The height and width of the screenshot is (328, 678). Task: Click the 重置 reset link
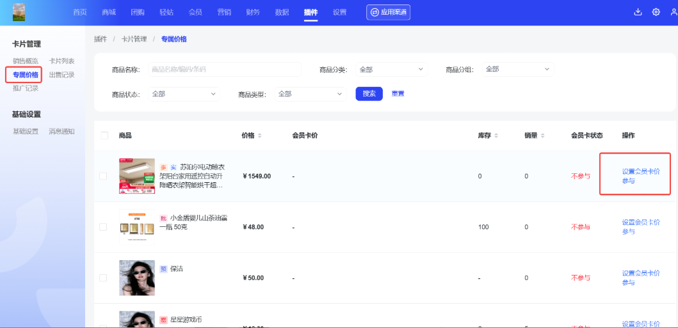click(x=398, y=94)
